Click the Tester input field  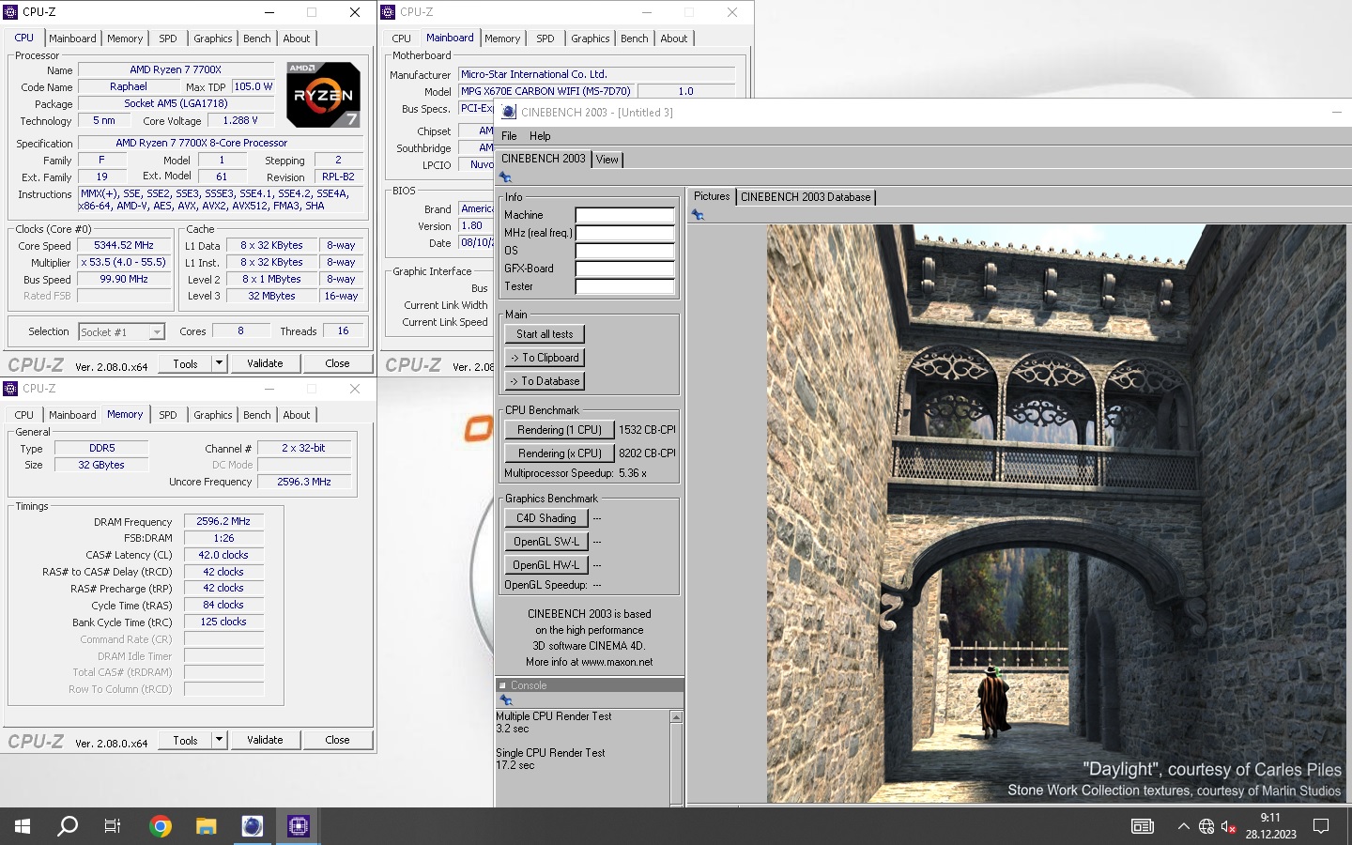point(624,286)
